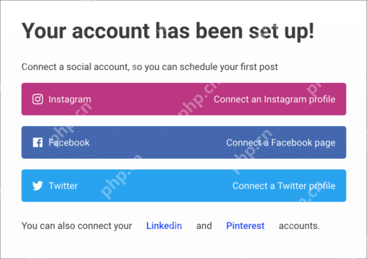This screenshot has width=367, height=259.
Task: Click 'Connect an Instagram profile' text
Action: tap(274, 99)
